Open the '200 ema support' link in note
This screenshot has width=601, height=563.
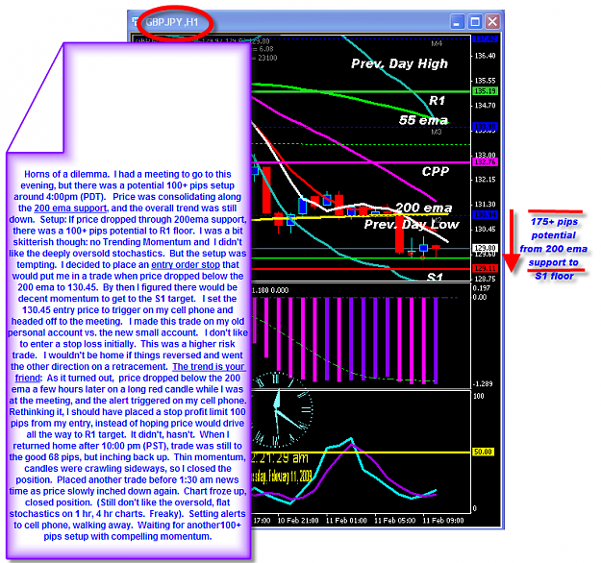tap(71, 208)
